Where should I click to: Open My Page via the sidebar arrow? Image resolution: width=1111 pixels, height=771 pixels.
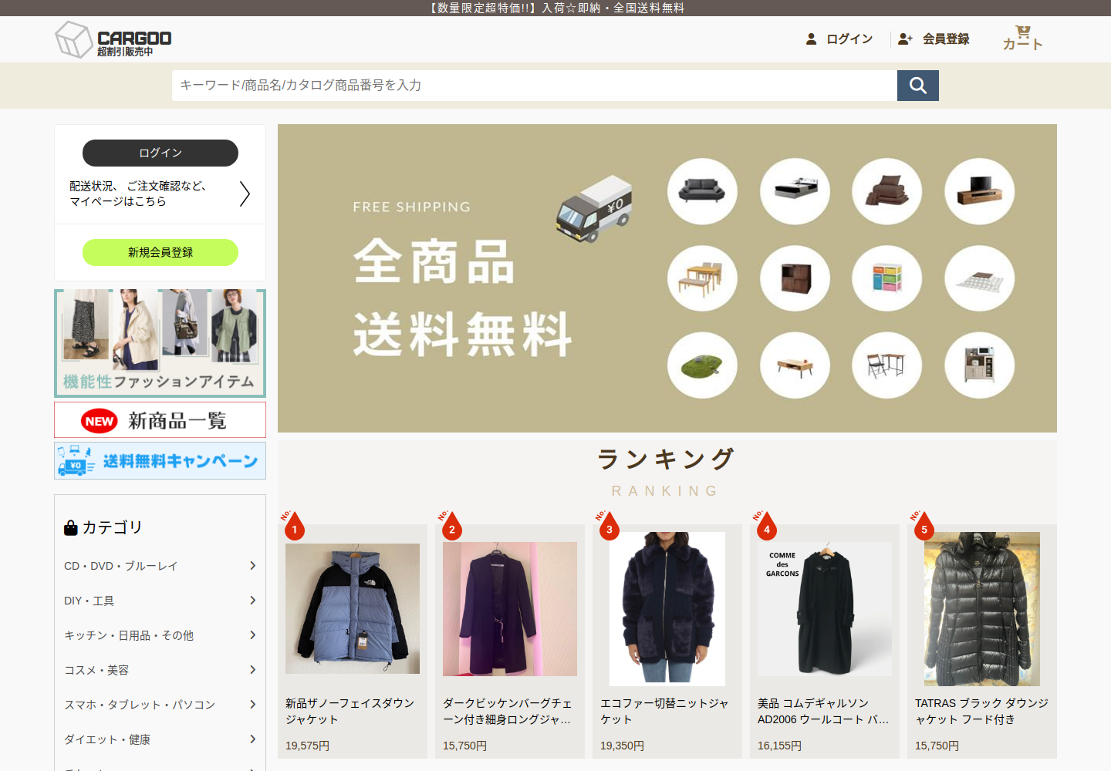(x=245, y=194)
